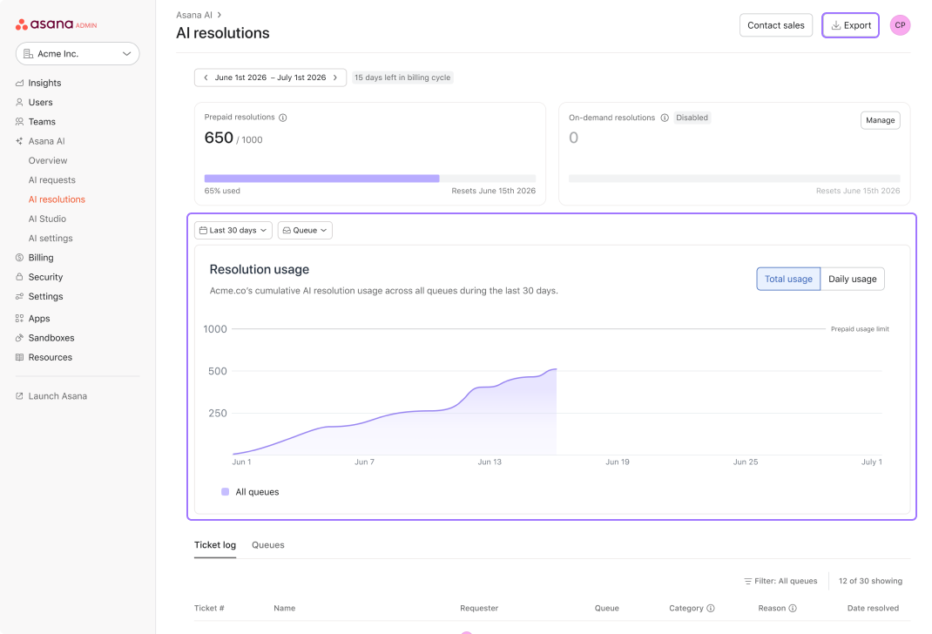
Task: Click the info icon beside Prepaid resolutions
Action: pos(283,118)
